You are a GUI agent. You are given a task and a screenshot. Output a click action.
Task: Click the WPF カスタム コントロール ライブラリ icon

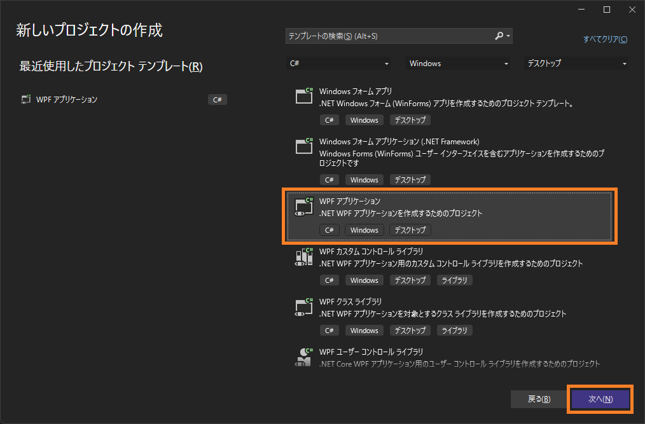point(304,257)
